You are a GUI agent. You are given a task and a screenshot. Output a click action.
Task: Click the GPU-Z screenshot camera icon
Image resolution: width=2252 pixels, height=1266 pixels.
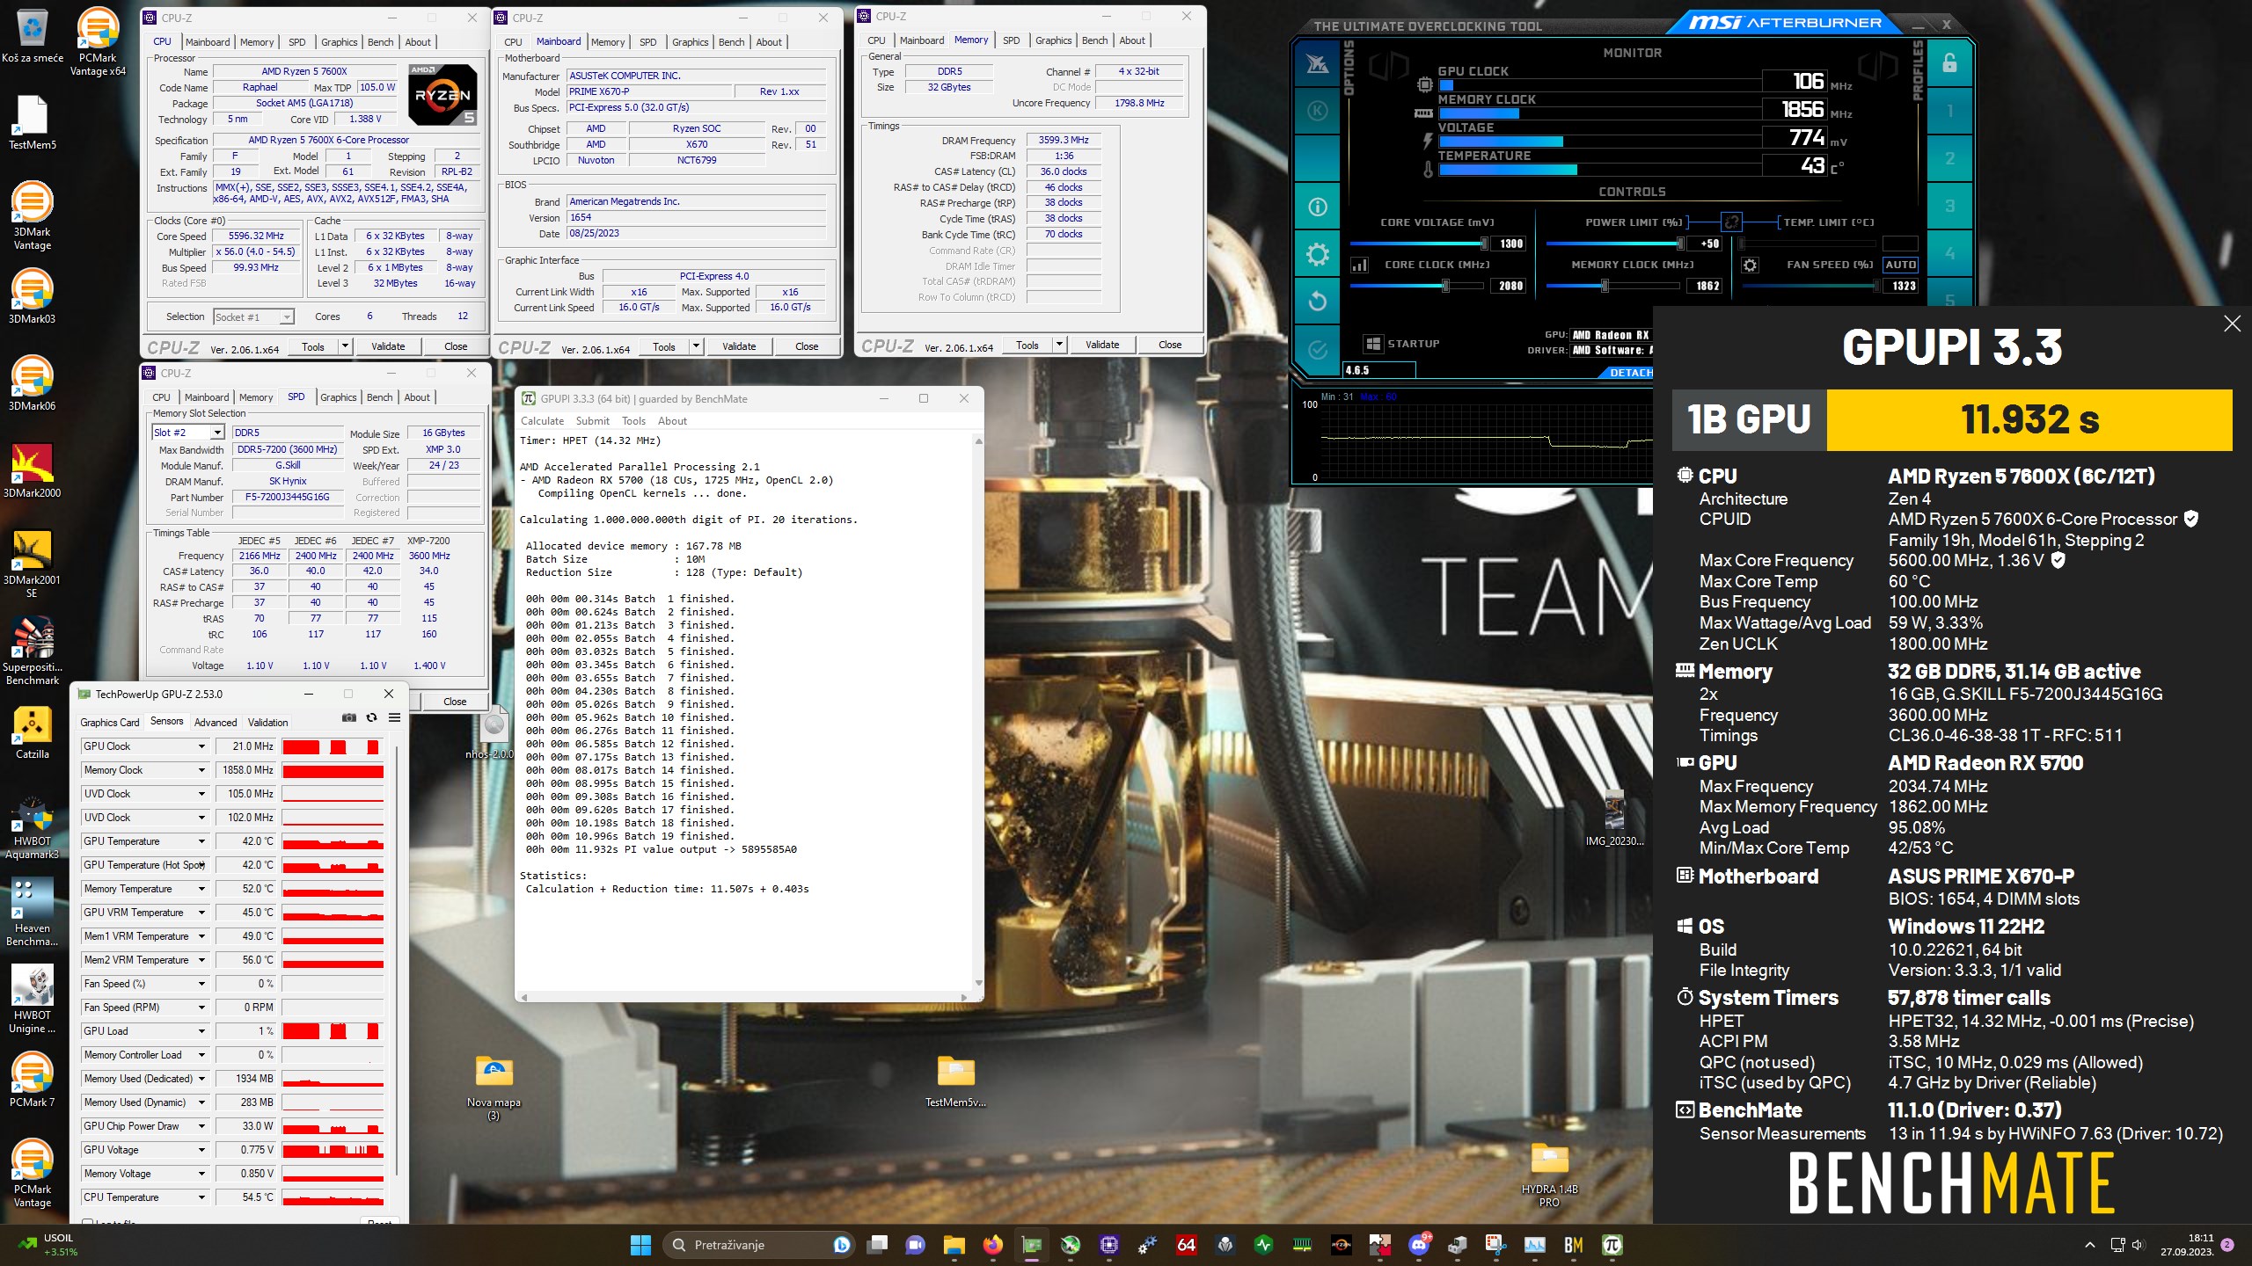point(349,718)
